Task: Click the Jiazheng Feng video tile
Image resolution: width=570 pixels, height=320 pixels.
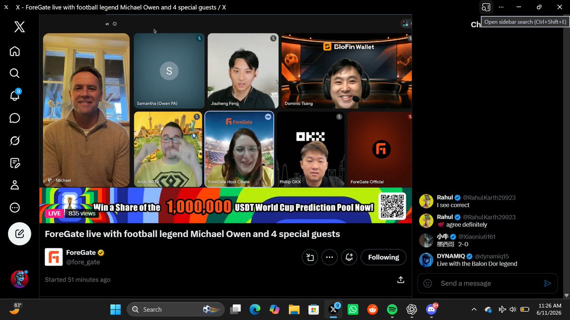Action: tap(242, 71)
